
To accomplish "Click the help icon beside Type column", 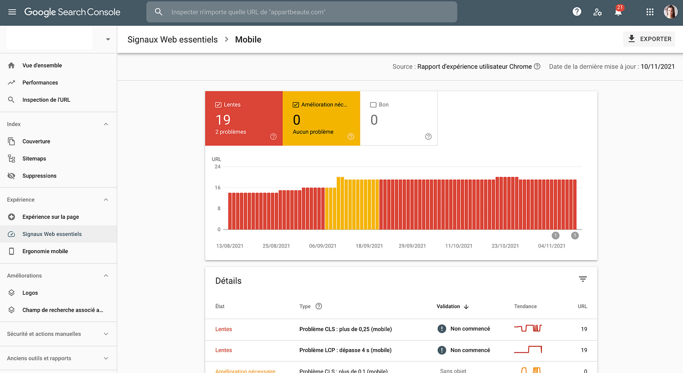I will tap(319, 306).
